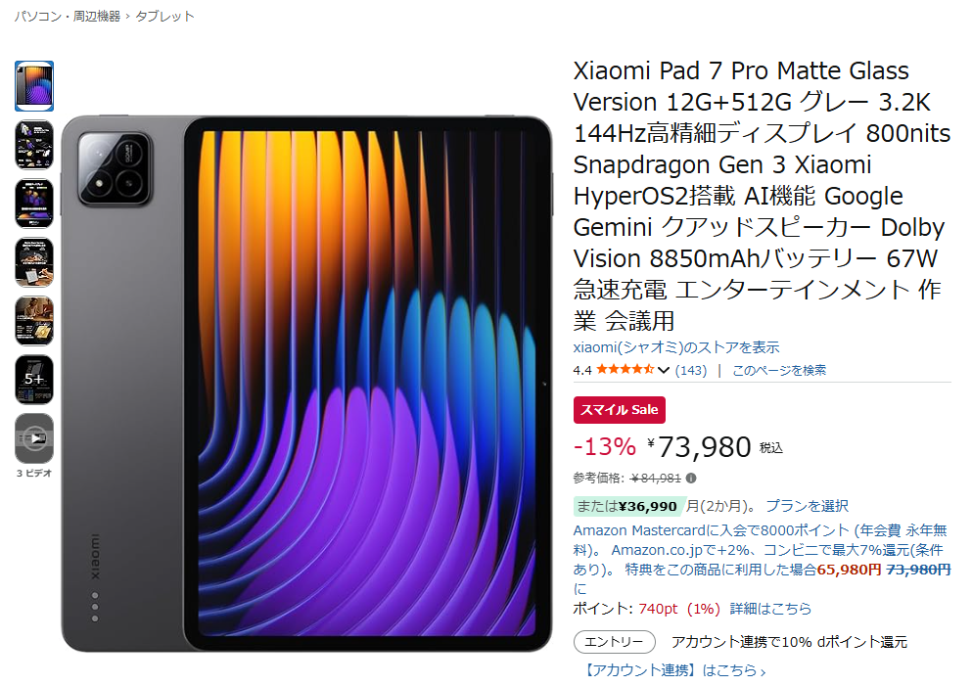The image size is (972, 686).
Task: Open the タブレット breadcrumb category
Action: (x=164, y=16)
